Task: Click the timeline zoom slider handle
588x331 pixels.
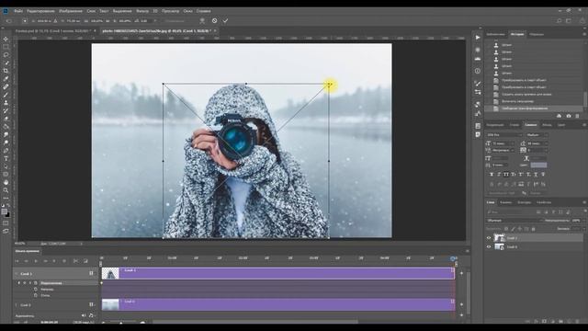Action: (x=121, y=323)
